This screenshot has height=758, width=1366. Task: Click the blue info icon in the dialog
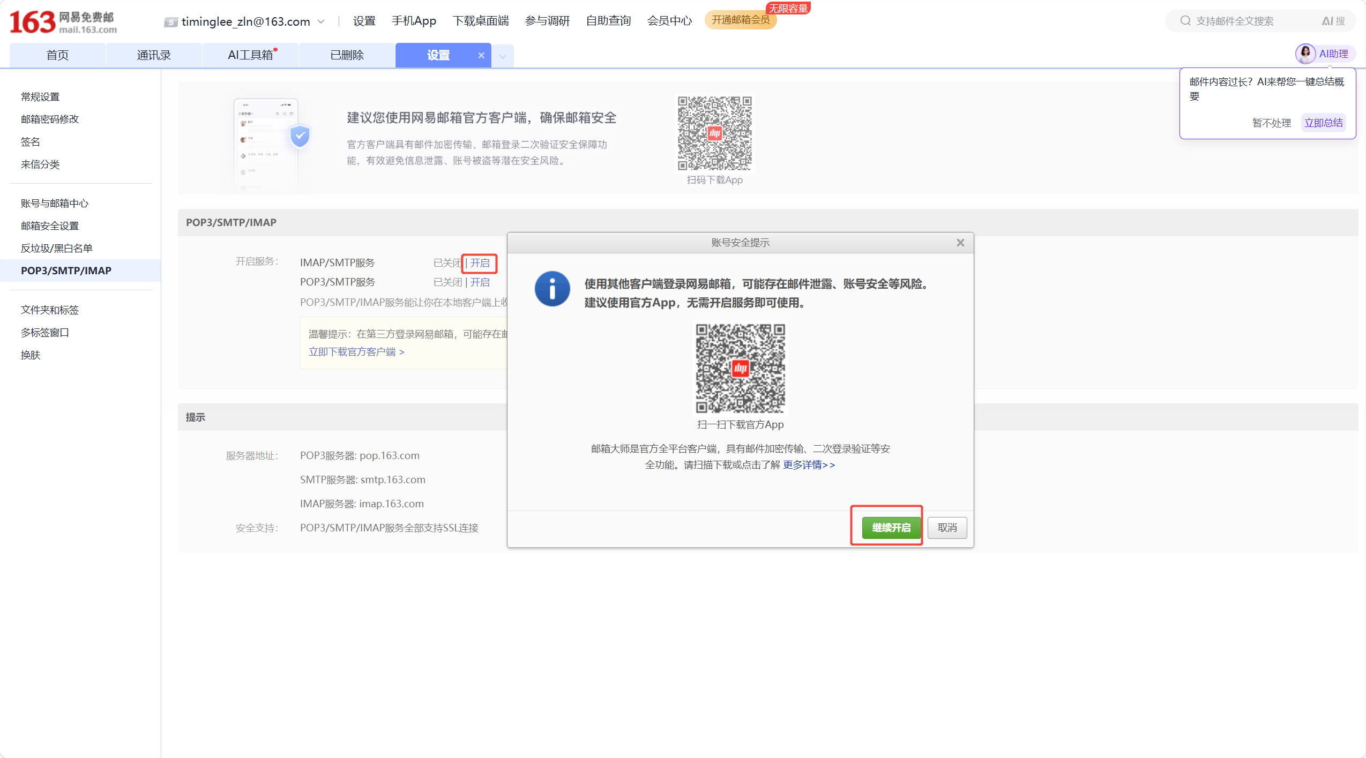(x=552, y=289)
